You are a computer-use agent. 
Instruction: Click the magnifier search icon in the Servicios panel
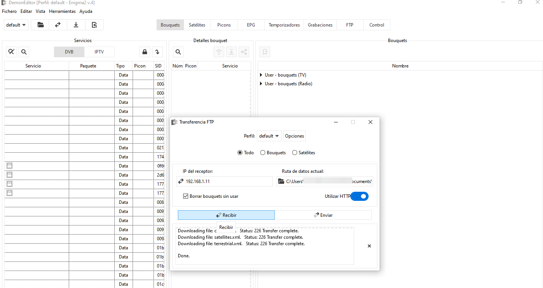pyautogui.click(x=24, y=52)
